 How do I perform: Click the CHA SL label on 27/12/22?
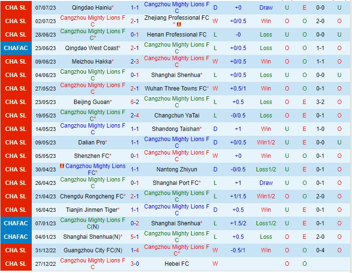[16, 264]
